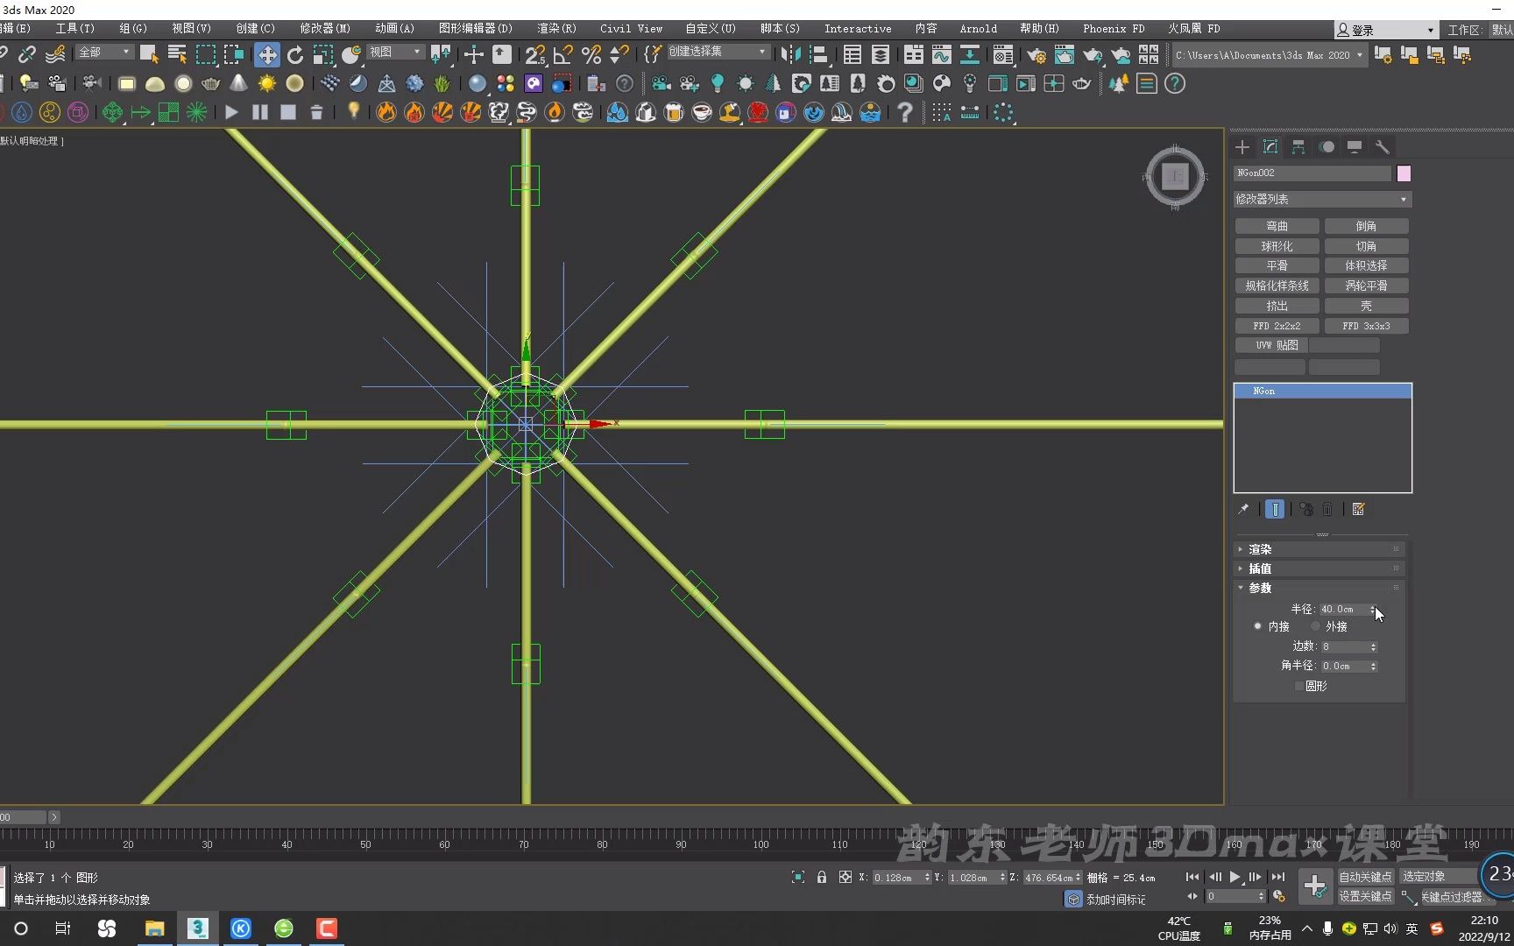Open the 渲染(R) menu

(x=555, y=28)
